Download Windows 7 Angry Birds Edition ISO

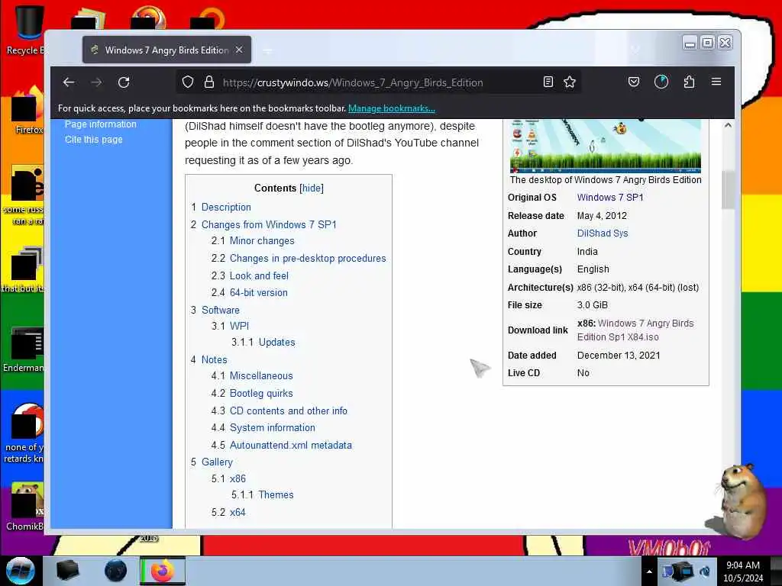(x=635, y=330)
